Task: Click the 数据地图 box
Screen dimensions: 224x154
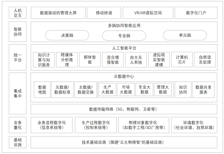Action: pyautogui.click(x=42, y=90)
